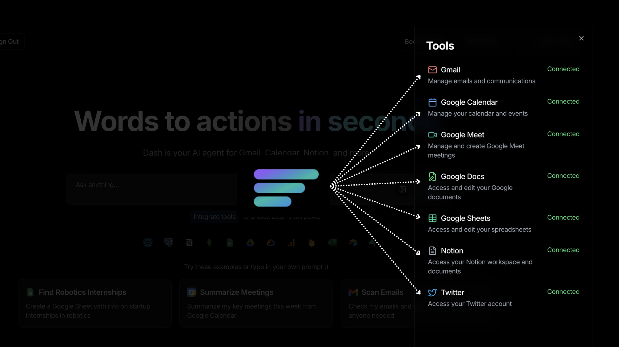Screen dimensions: 619x347
Task: Click the Twitter bird icon
Action: 432,292
